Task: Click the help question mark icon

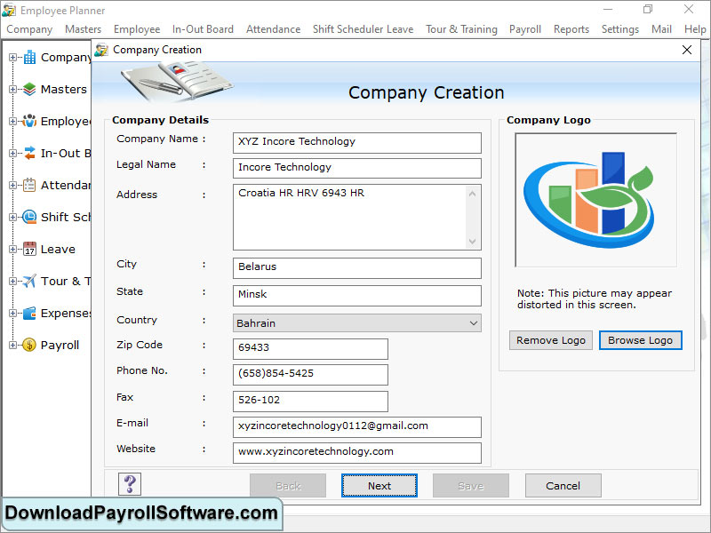Action: [129, 483]
